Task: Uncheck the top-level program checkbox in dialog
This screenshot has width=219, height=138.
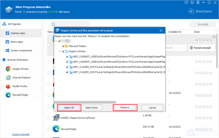Action: coord(59,41)
